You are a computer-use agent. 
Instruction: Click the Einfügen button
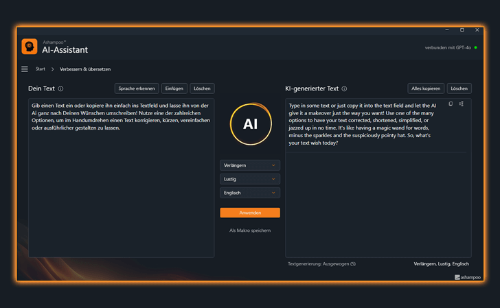(x=174, y=88)
